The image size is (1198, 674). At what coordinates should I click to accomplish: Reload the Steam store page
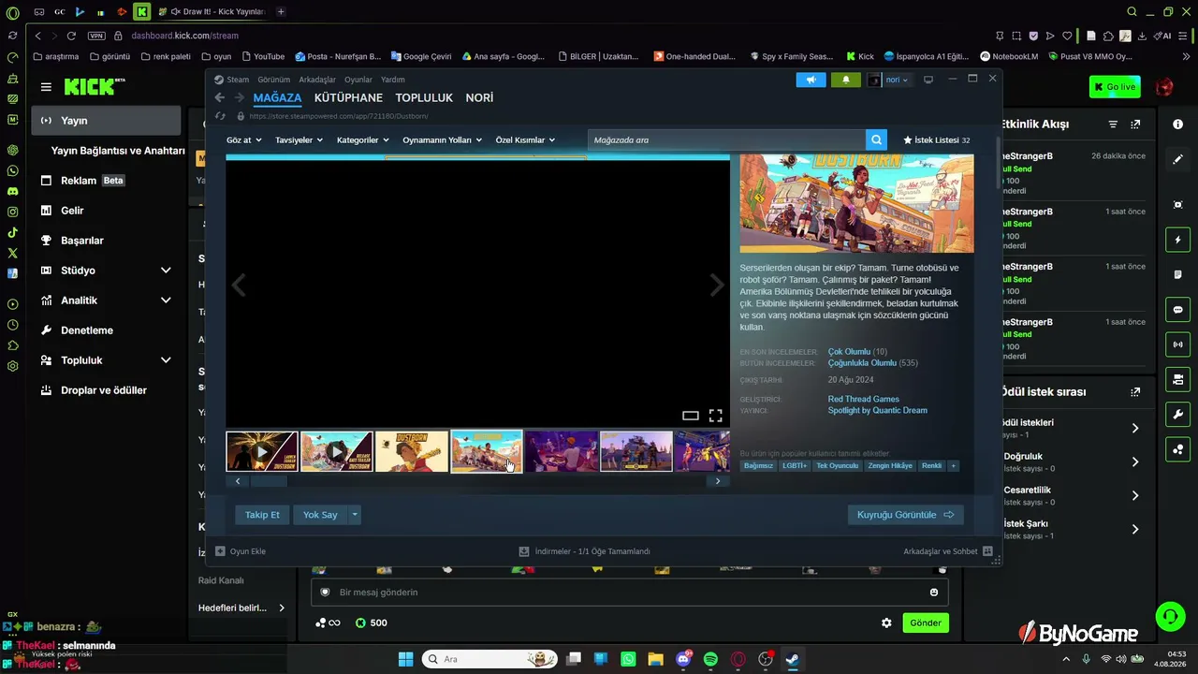coord(221,116)
